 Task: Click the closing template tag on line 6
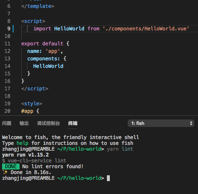point(37,6)
